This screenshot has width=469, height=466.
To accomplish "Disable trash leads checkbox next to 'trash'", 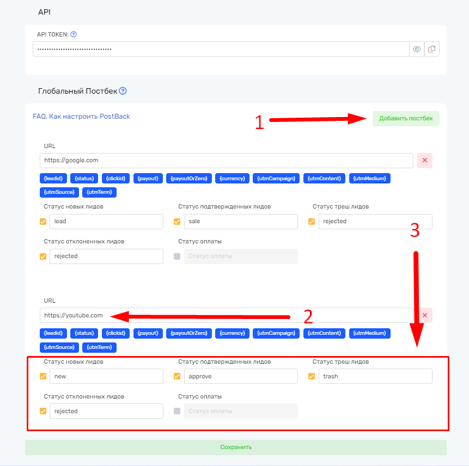I will 312,376.
